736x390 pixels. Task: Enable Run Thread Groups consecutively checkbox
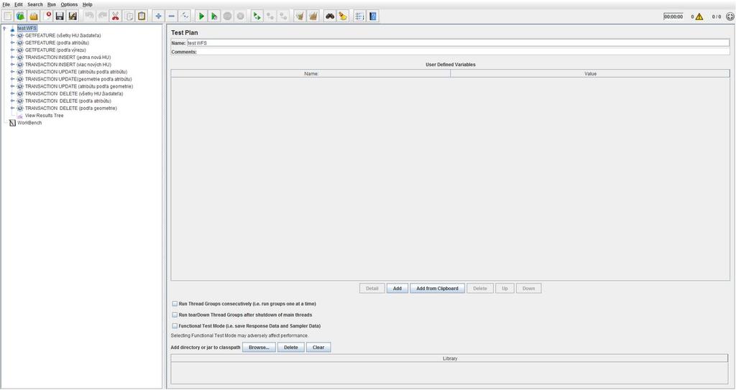pyautogui.click(x=175, y=304)
